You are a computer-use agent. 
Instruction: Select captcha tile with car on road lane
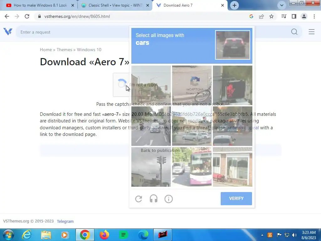coord(151,126)
